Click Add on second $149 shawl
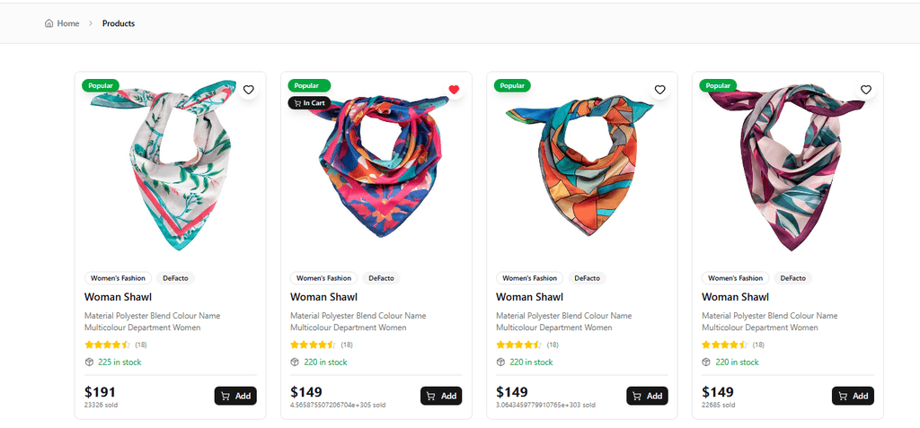Viewport: 920px width, 428px height. click(x=441, y=396)
